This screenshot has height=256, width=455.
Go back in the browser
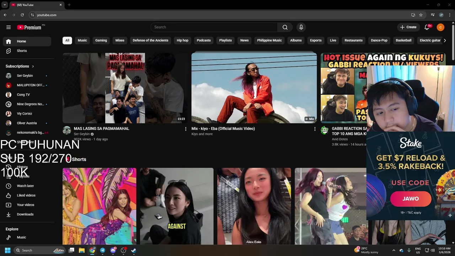[x=5, y=15]
